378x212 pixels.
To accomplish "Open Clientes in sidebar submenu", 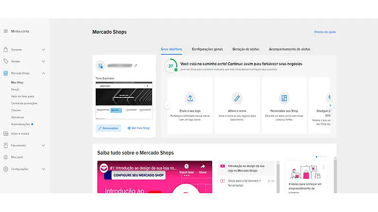I will point(16,110).
